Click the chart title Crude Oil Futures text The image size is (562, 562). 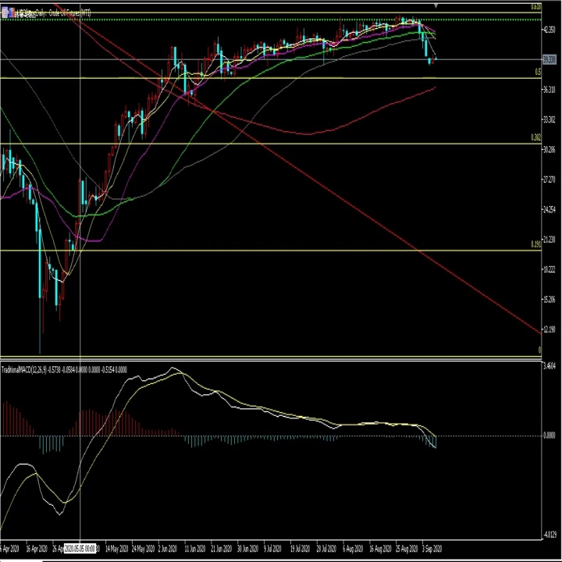[65, 13]
